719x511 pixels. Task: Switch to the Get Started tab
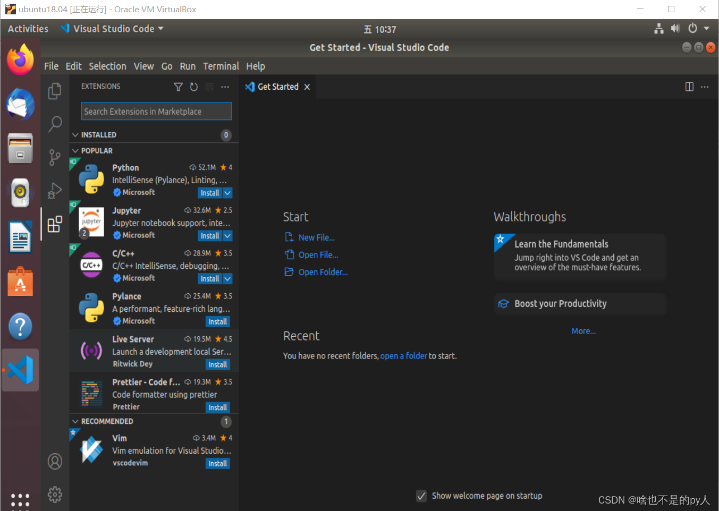pos(278,86)
